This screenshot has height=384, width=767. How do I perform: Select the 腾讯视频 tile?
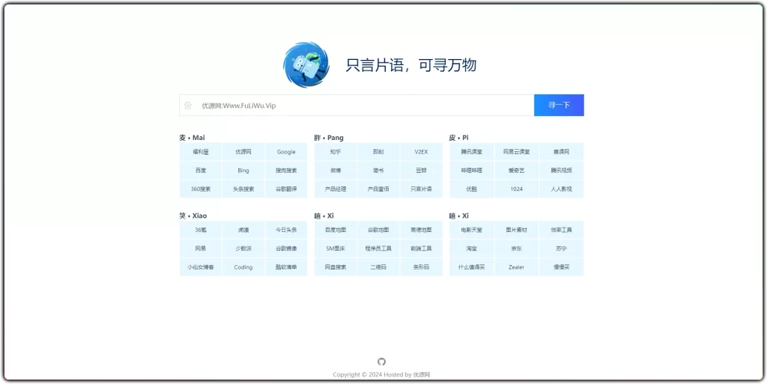tap(561, 171)
